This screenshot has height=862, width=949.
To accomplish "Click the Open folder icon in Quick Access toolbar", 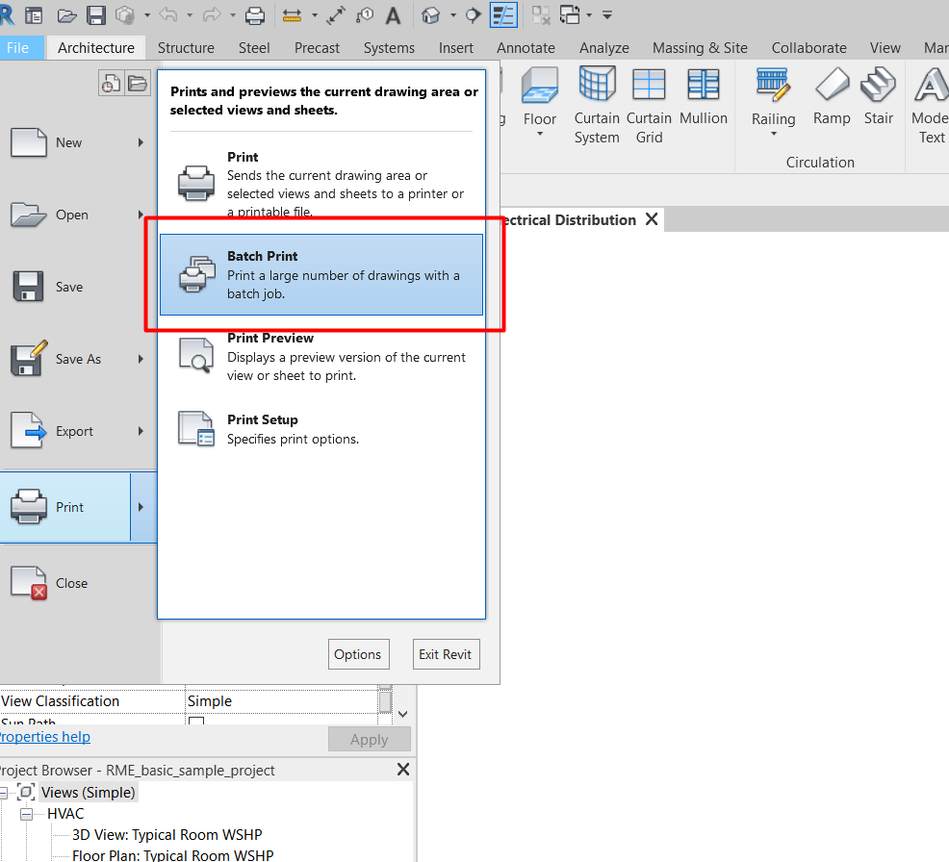I will (x=66, y=15).
